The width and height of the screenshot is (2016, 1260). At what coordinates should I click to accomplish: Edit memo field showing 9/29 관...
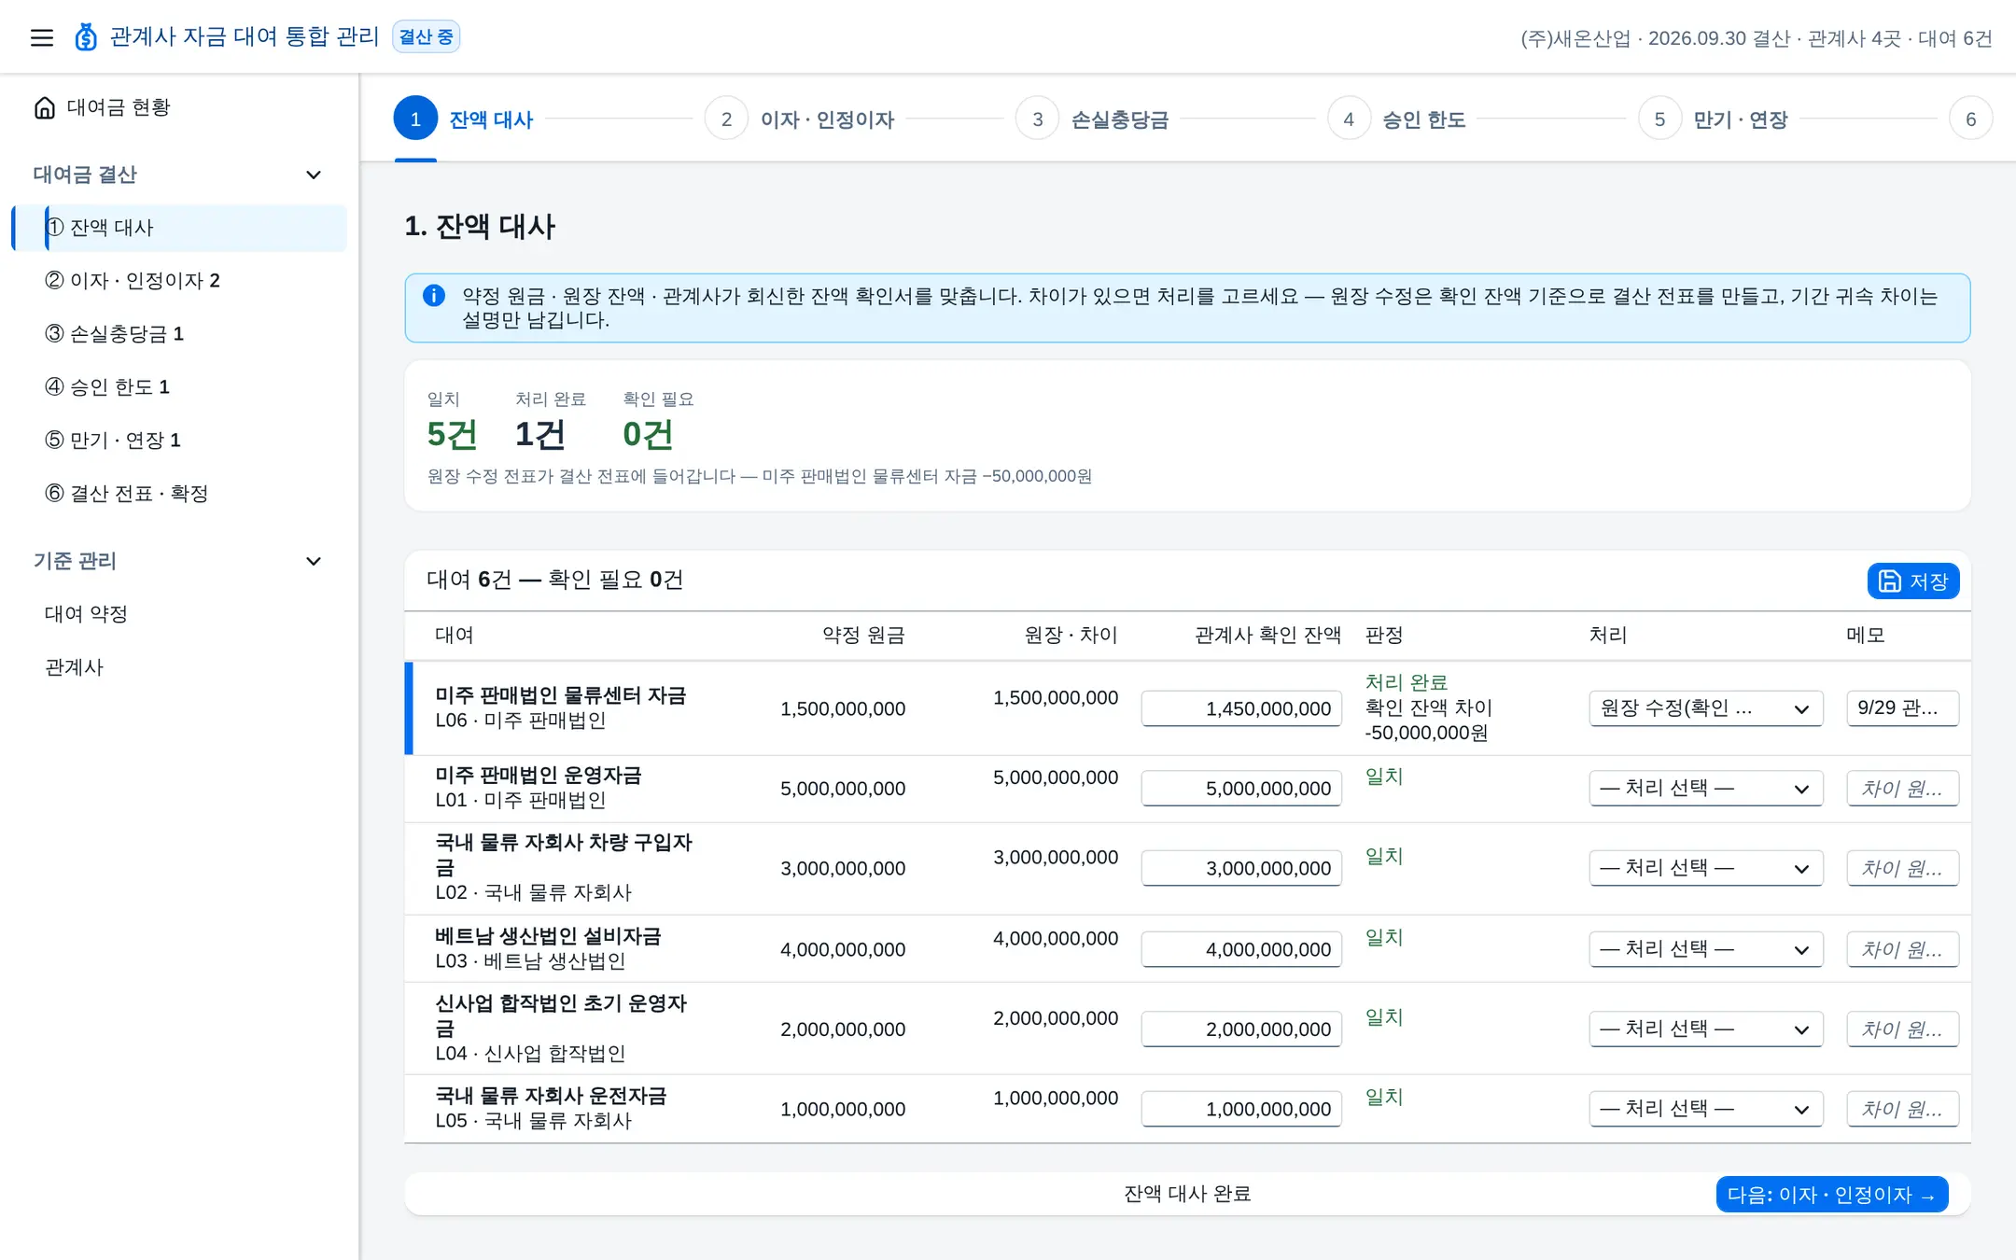point(1902,708)
